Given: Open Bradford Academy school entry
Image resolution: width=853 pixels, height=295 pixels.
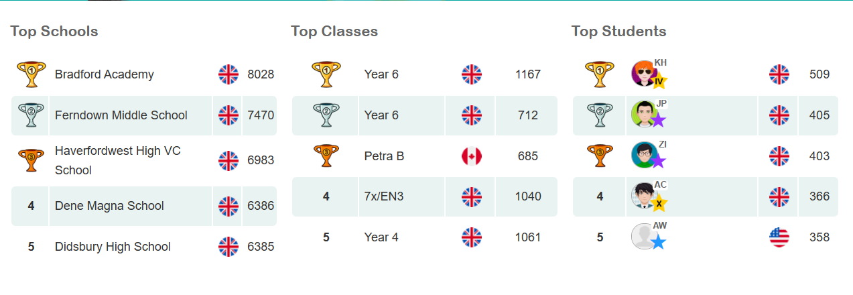Looking at the screenshot, I should (105, 74).
